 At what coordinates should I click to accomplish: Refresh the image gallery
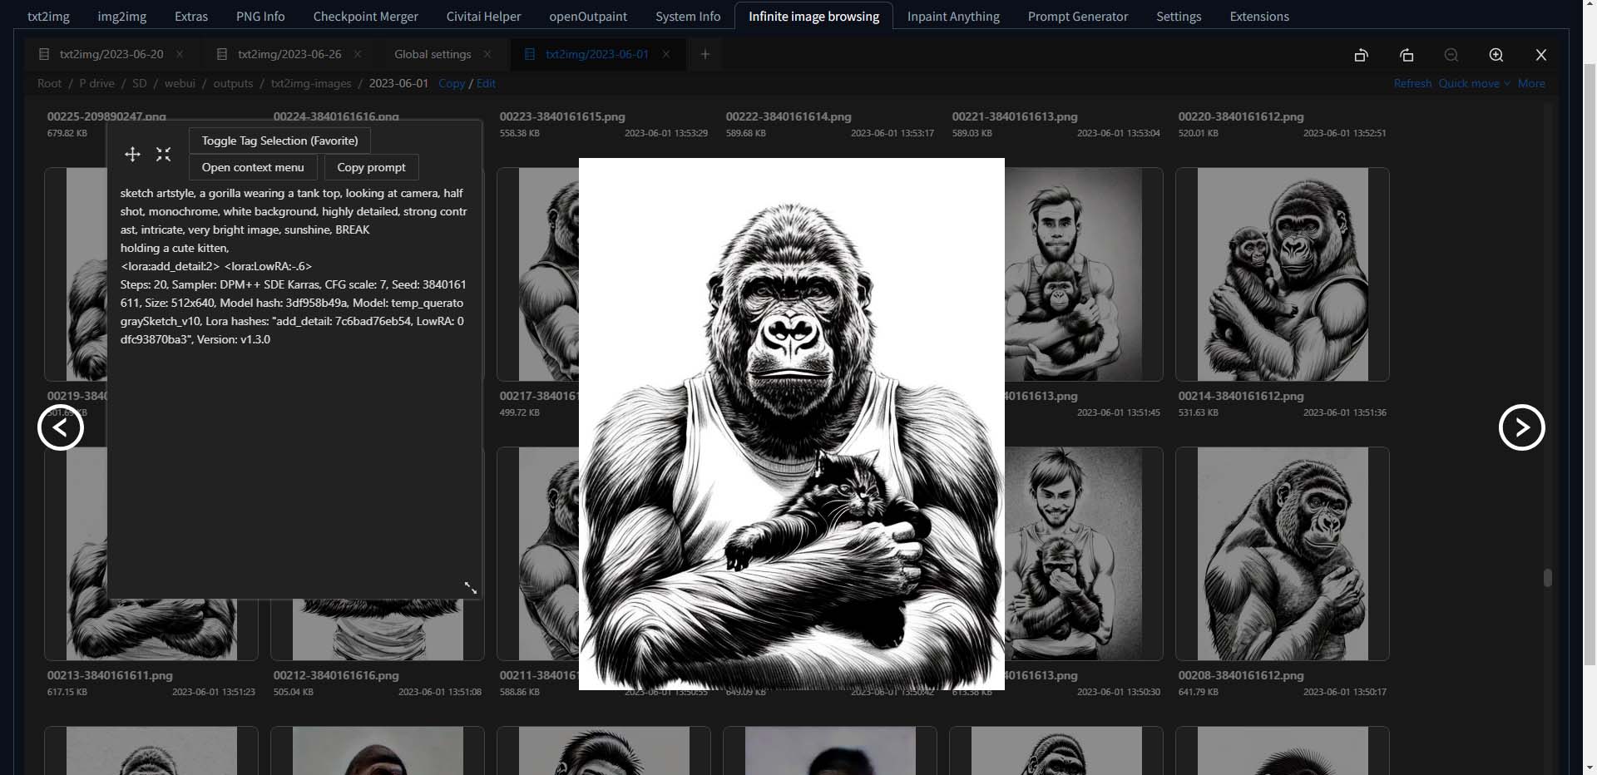pos(1412,83)
